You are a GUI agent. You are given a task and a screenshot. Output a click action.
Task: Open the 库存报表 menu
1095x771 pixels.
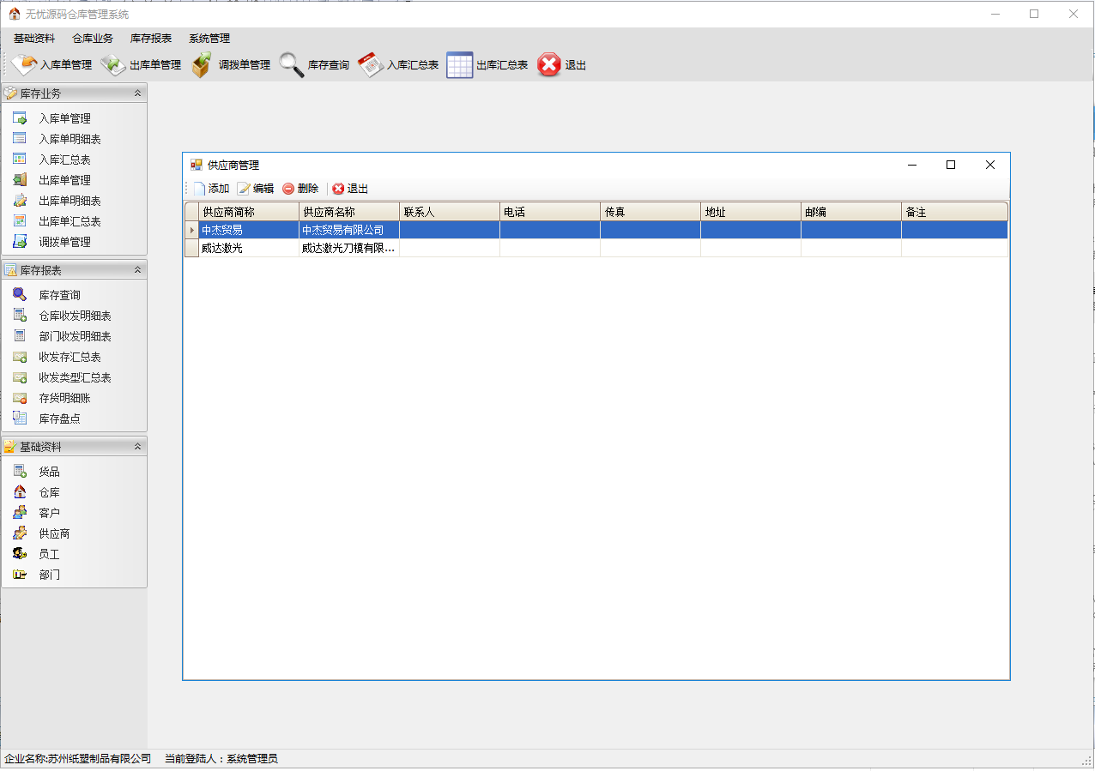(x=151, y=39)
